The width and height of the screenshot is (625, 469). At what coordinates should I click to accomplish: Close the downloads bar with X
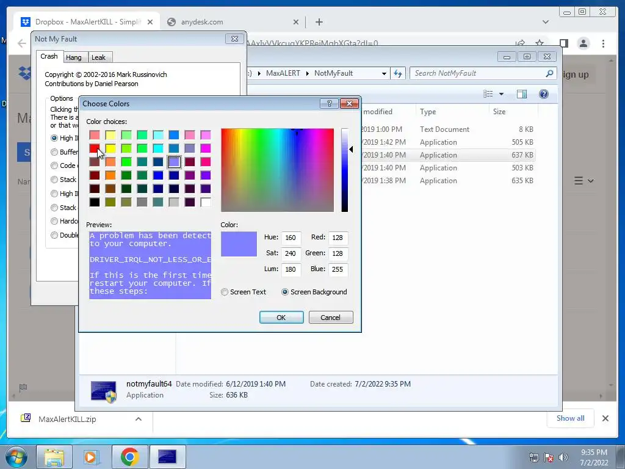point(605,418)
